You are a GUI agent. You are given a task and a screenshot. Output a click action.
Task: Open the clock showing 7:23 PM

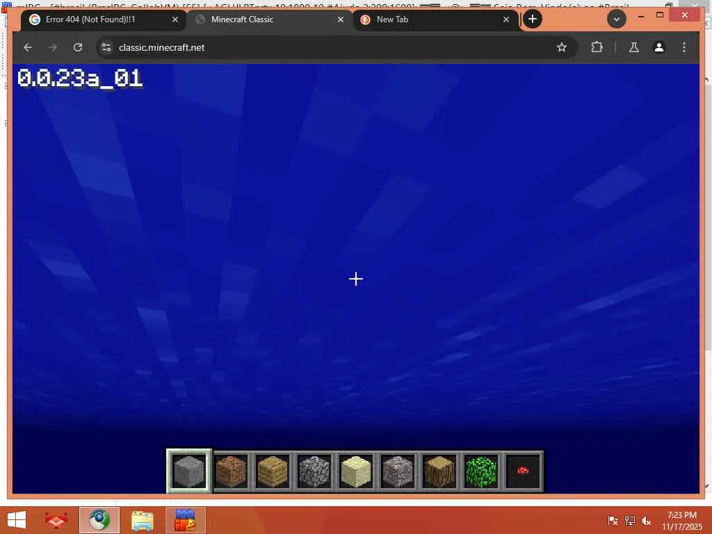[x=681, y=520]
